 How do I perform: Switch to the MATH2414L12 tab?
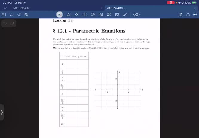click(x=21, y=8)
